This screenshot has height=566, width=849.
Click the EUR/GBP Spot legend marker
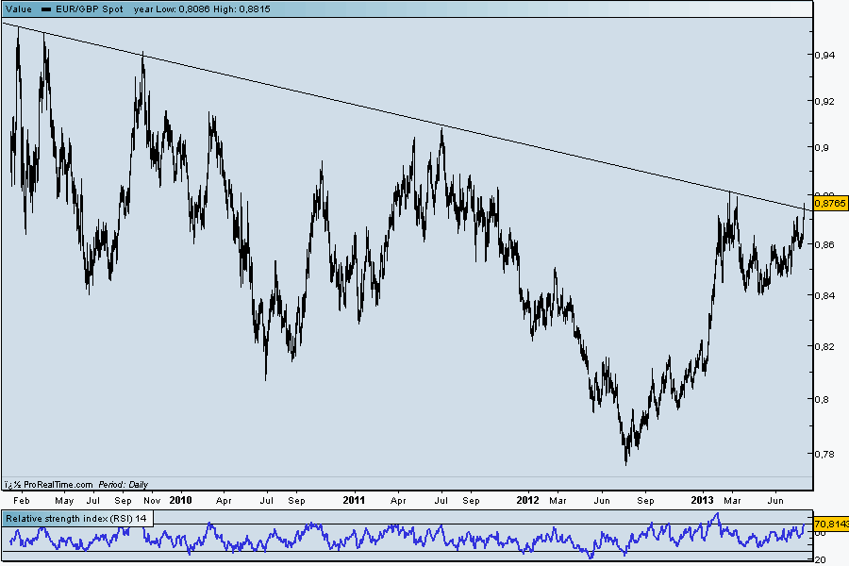click(46, 9)
